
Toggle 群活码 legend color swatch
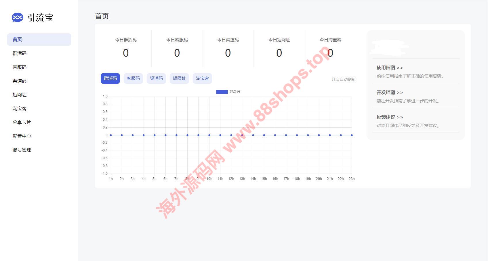click(x=222, y=92)
